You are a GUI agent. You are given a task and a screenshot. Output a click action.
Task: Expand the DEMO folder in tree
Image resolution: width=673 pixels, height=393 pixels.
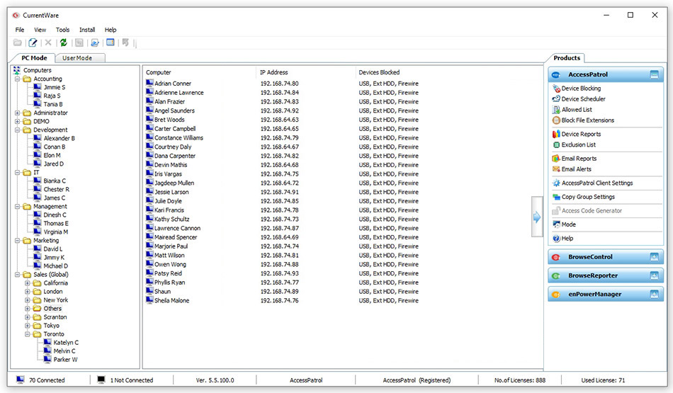[17, 121]
